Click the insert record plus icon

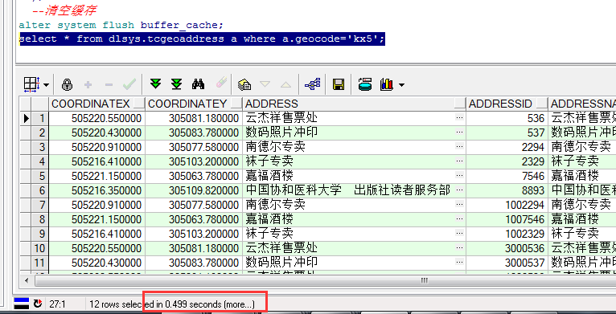(x=88, y=84)
